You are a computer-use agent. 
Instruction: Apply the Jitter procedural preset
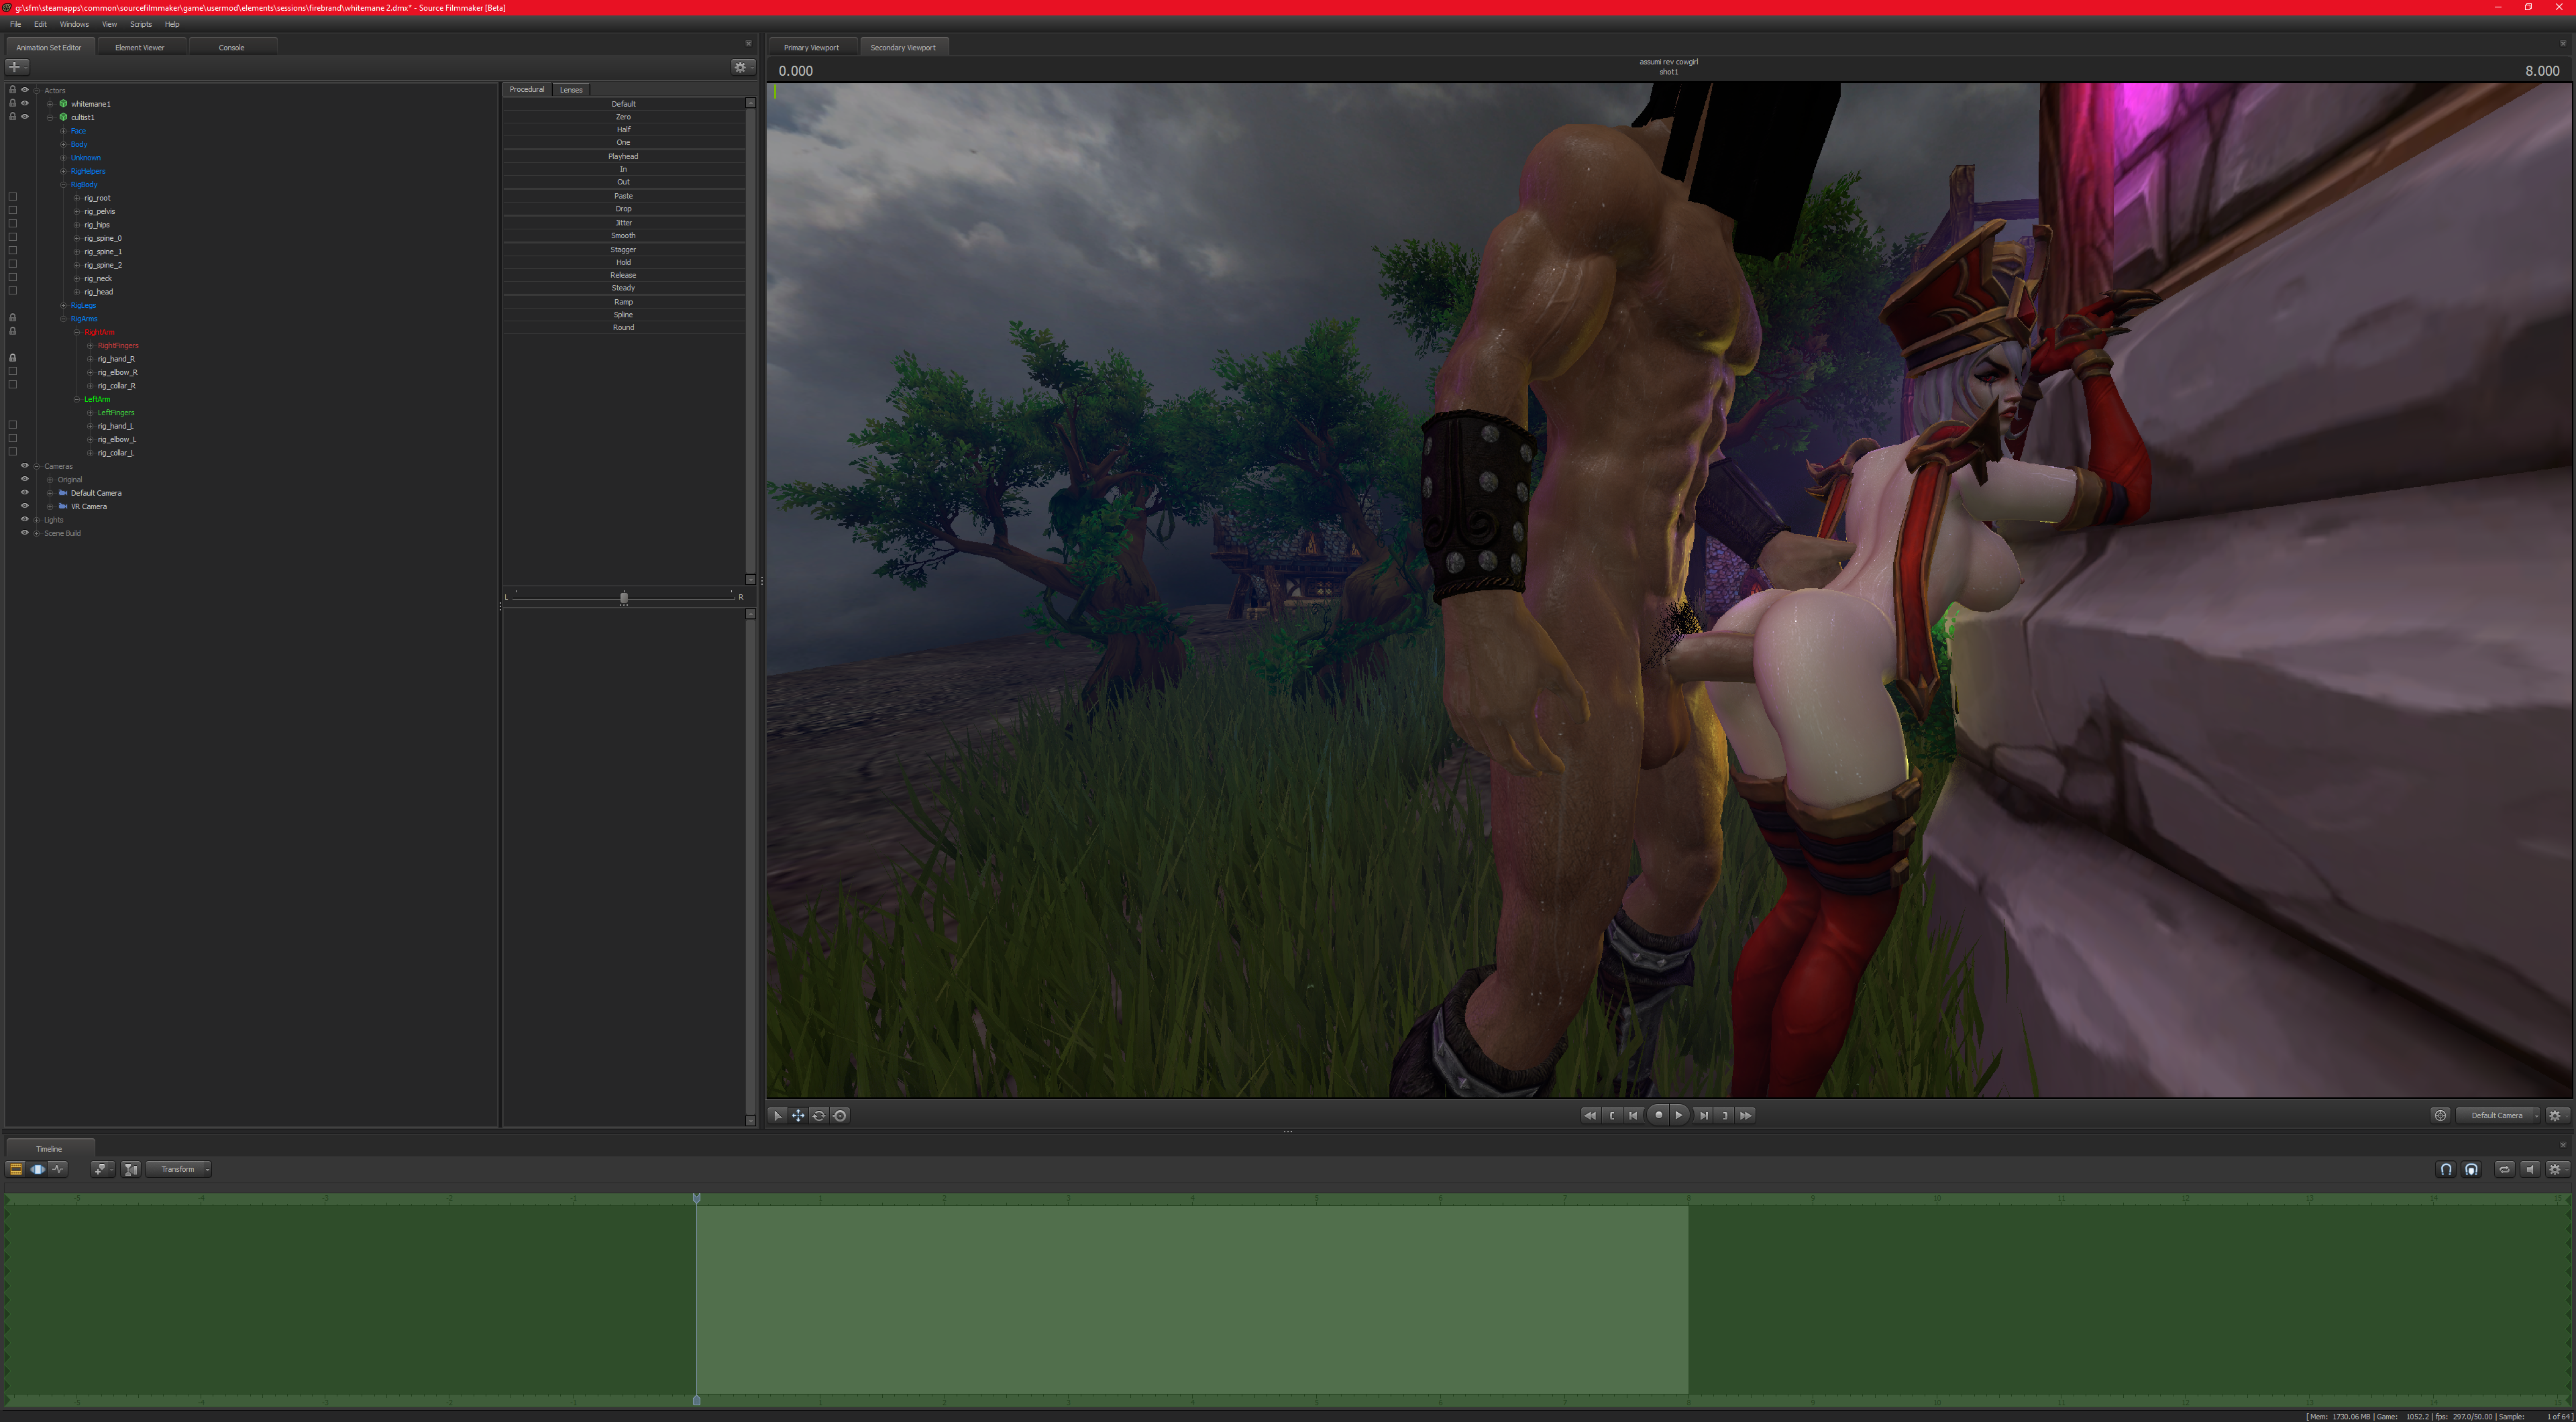point(624,223)
